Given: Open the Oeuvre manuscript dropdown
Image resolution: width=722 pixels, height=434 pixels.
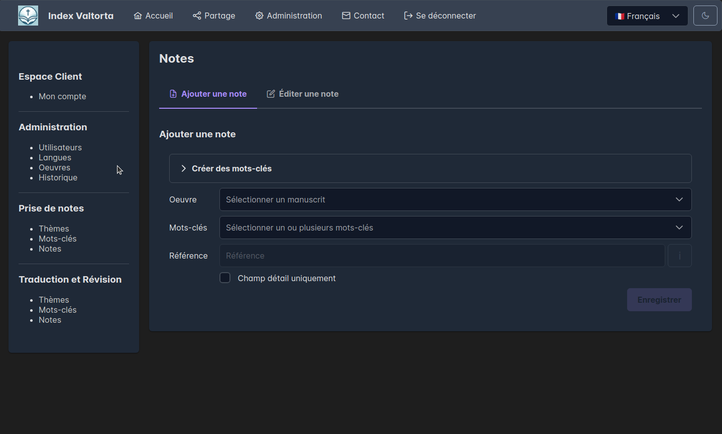Looking at the screenshot, I should [455, 199].
